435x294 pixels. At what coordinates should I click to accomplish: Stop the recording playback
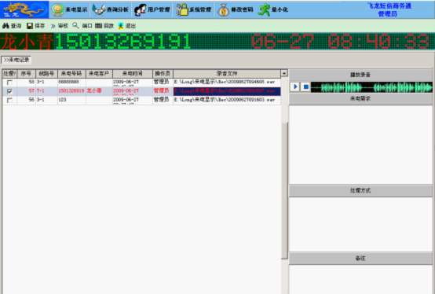[x=305, y=87]
